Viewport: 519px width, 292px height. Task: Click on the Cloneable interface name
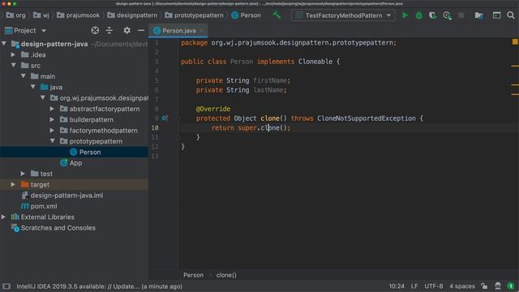click(315, 62)
